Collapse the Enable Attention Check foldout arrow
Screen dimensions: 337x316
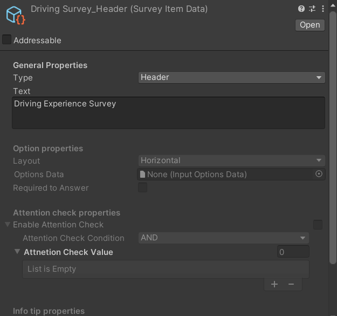tap(8, 225)
